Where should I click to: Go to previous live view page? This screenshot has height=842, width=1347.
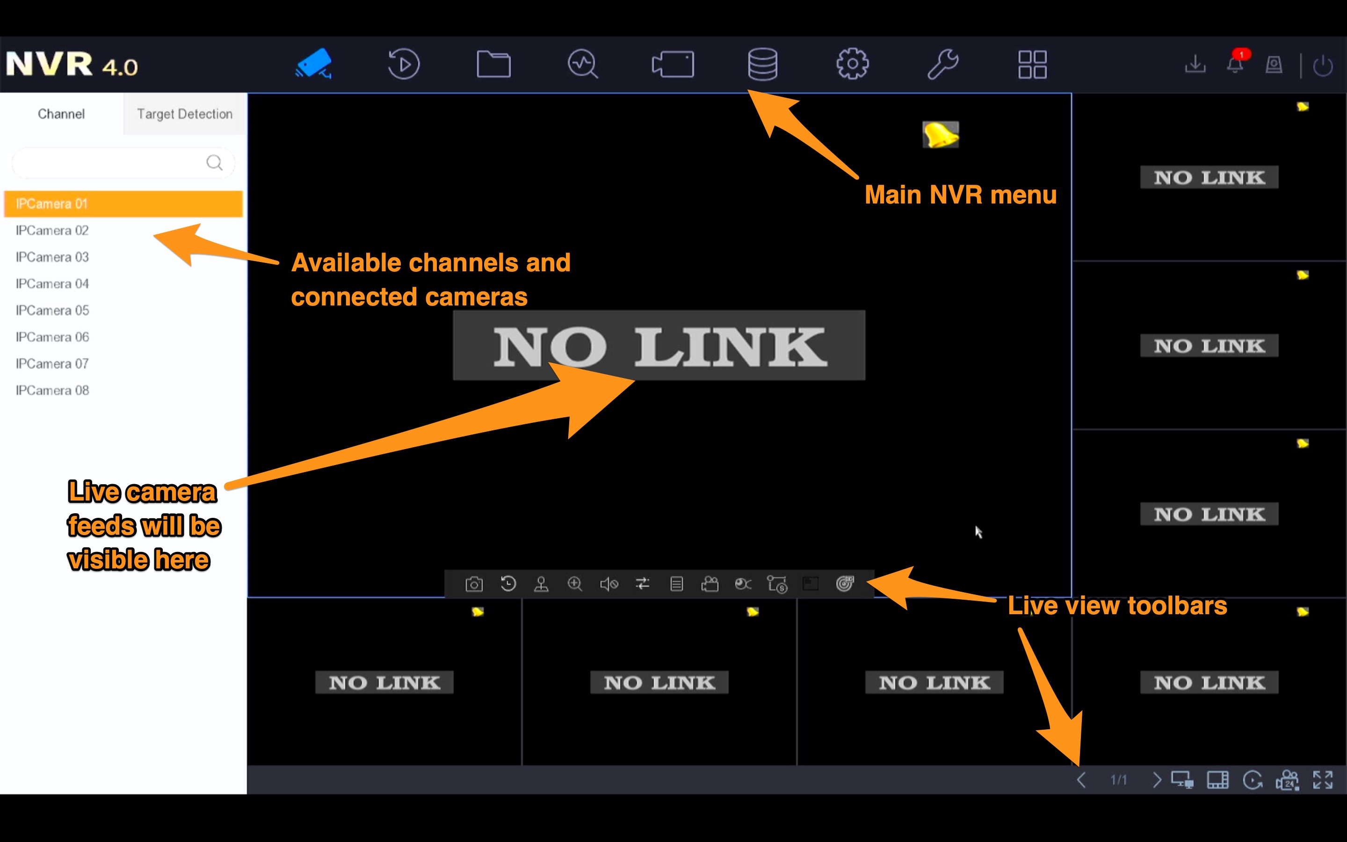pyautogui.click(x=1081, y=780)
